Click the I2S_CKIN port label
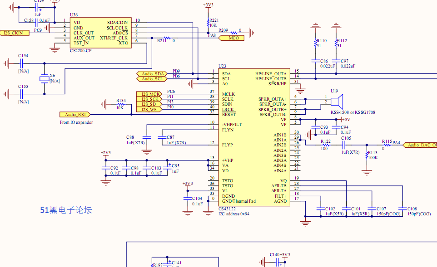 15,33
